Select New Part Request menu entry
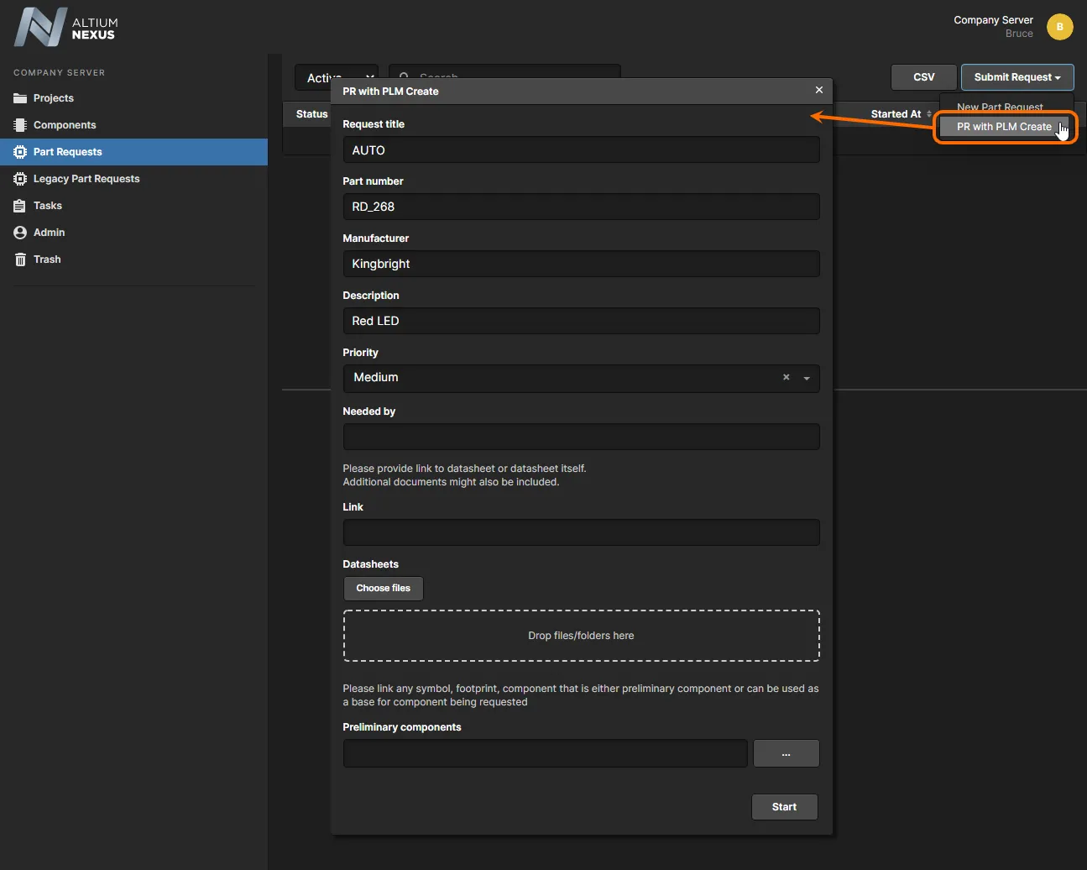Screen dimensions: 1087x870 point(1000,107)
